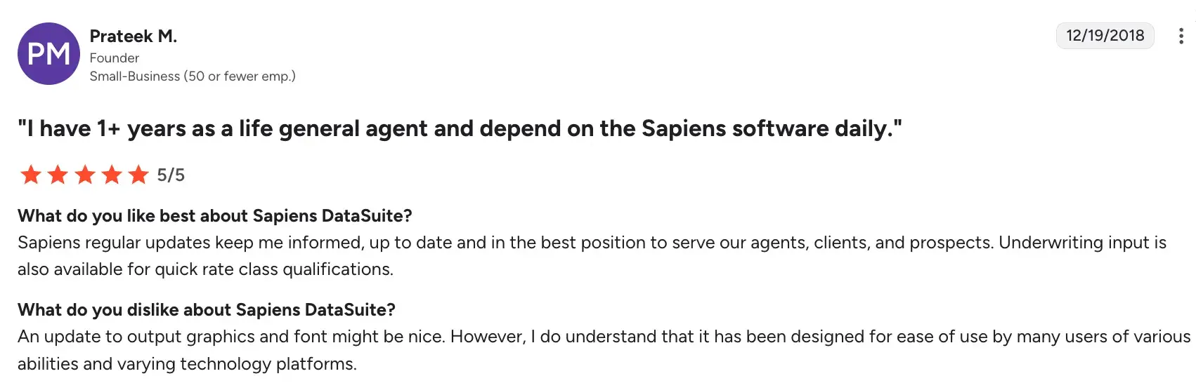
Task: Click the second rating star
Action: [x=58, y=175]
